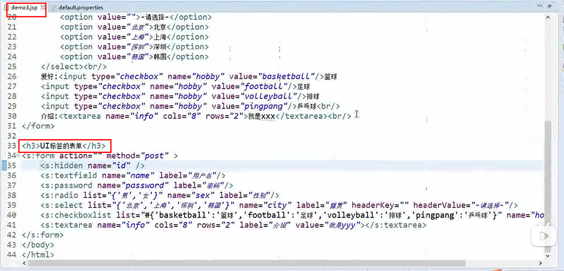This screenshot has width=564, height=271.
Task: Click the s:select tag on line 39
Action: pyautogui.click(x=61, y=205)
